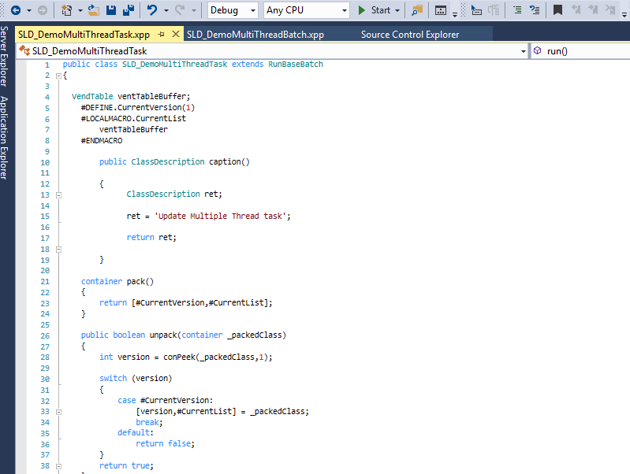Click the previous bookmark icon
The width and height of the screenshot is (630, 474).
(576, 10)
